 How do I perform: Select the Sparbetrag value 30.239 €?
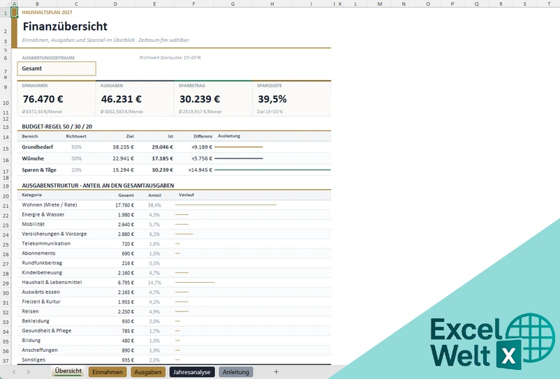[200, 99]
